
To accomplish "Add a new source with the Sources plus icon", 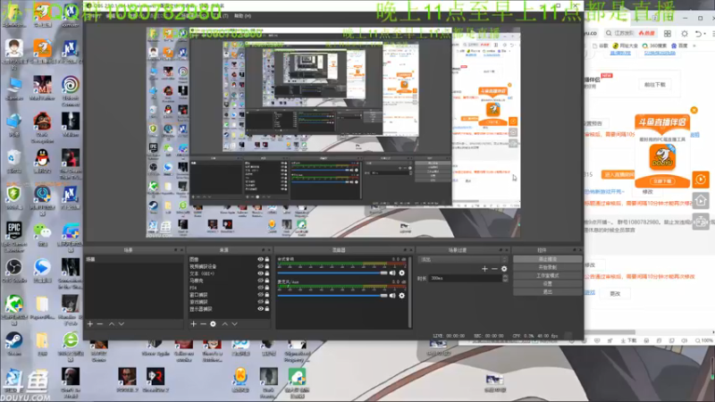I will click(x=193, y=323).
